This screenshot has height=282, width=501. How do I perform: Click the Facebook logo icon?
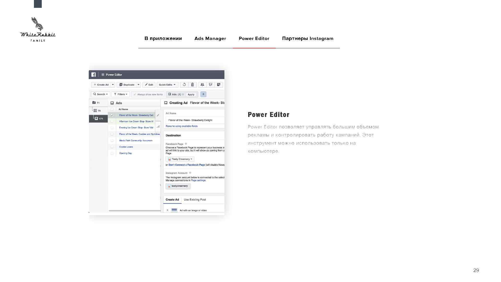pos(93,75)
